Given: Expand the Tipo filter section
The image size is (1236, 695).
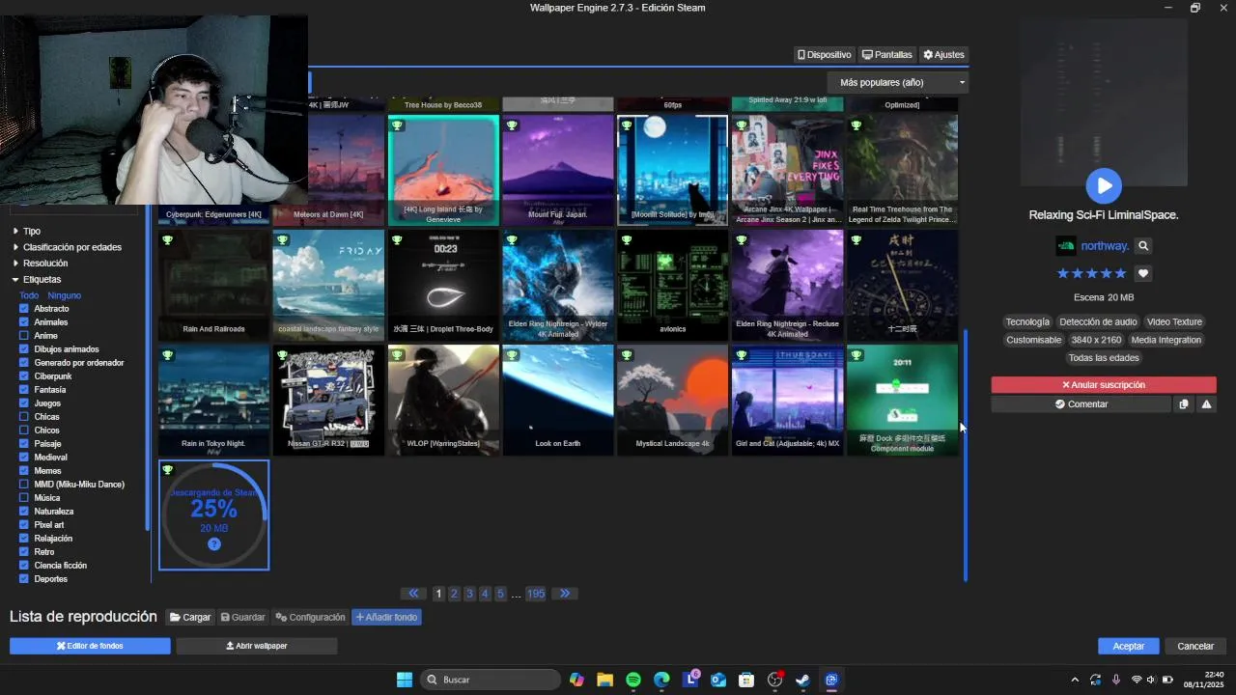Looking at the screenshot, I should pos(26,232).
